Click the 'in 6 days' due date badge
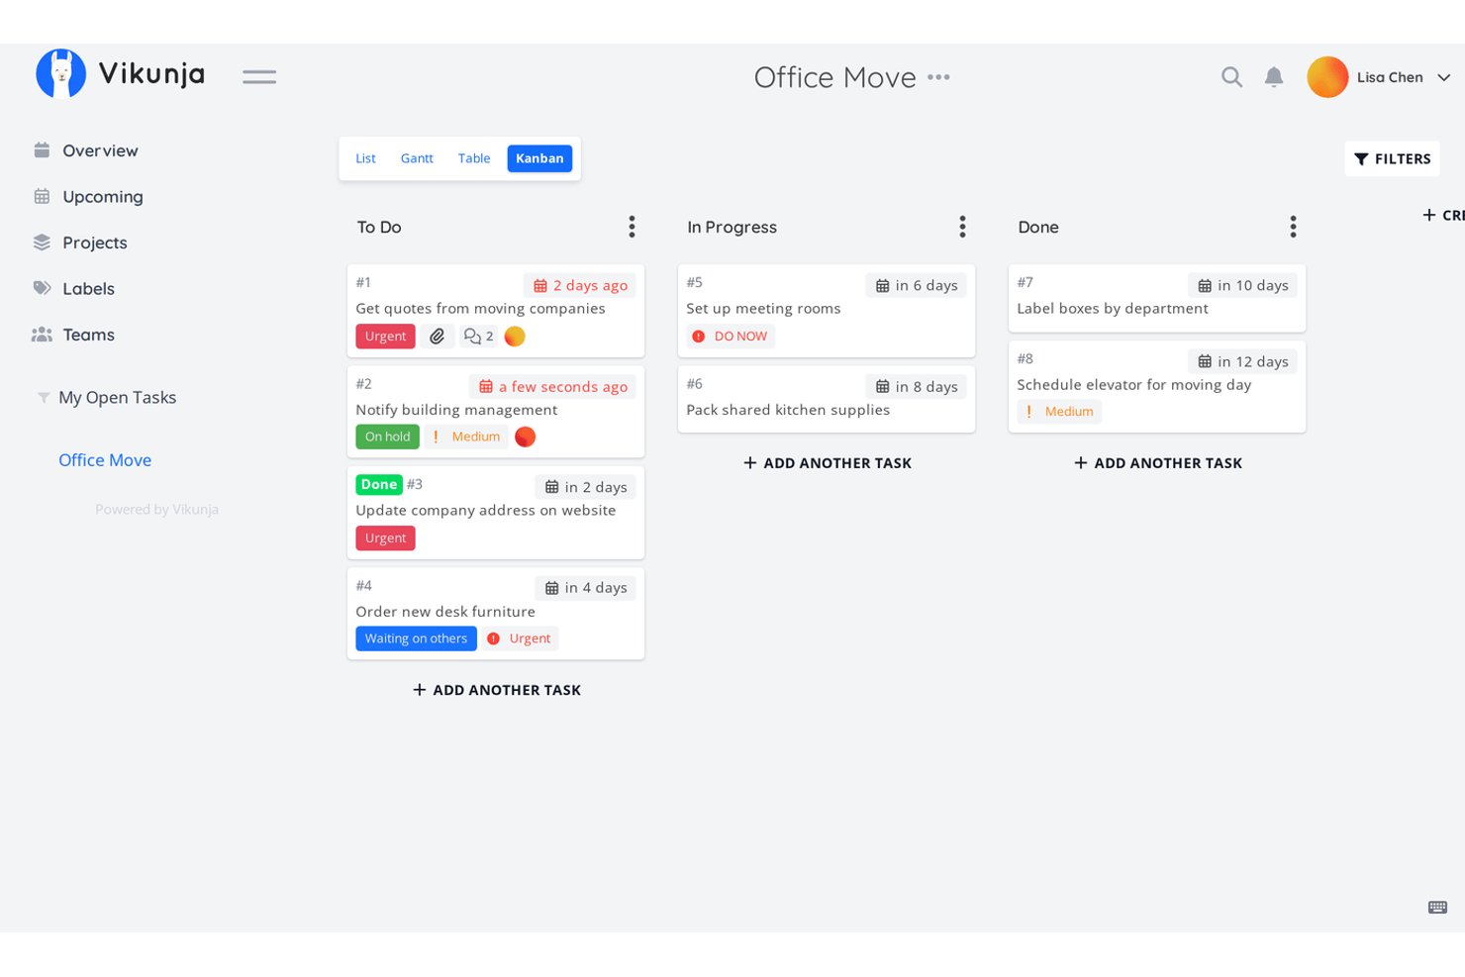This screenshot has width=1465, height=977. [x=917, y=285]
